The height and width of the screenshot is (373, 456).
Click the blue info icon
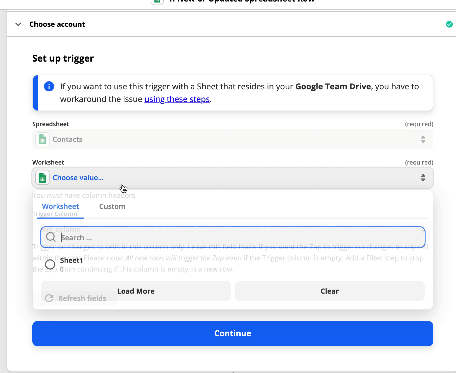coord(49,86)
